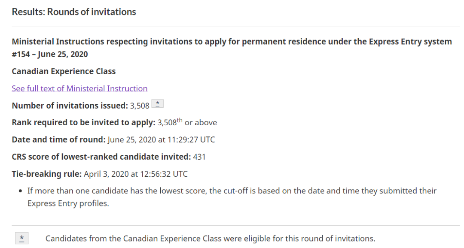Viewport: 464px width, 248px height.
Task: Click the "Express Entry profiles." bullet continuation line
Action: [68, 203]
